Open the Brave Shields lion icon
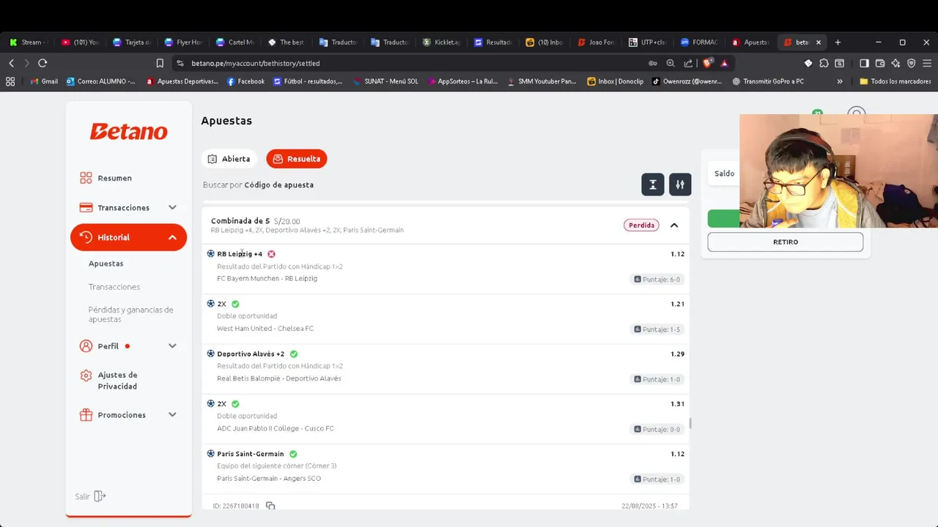Viewport: 938px width, 527px height. [x=707, y=63]
